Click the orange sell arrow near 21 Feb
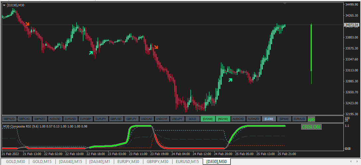The image size is (361, 165). tap(28, 24)
